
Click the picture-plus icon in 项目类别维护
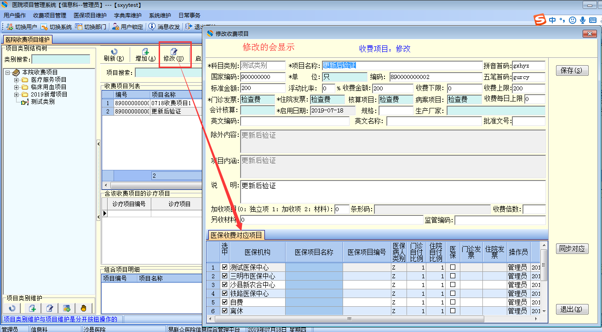tap(67, 308)
